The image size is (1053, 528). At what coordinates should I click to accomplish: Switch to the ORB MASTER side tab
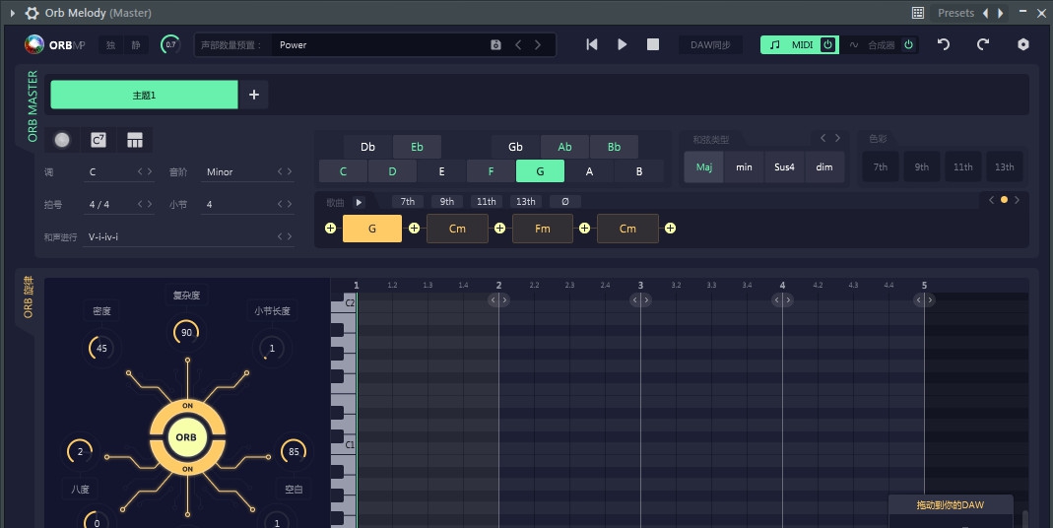pos(32,106)
